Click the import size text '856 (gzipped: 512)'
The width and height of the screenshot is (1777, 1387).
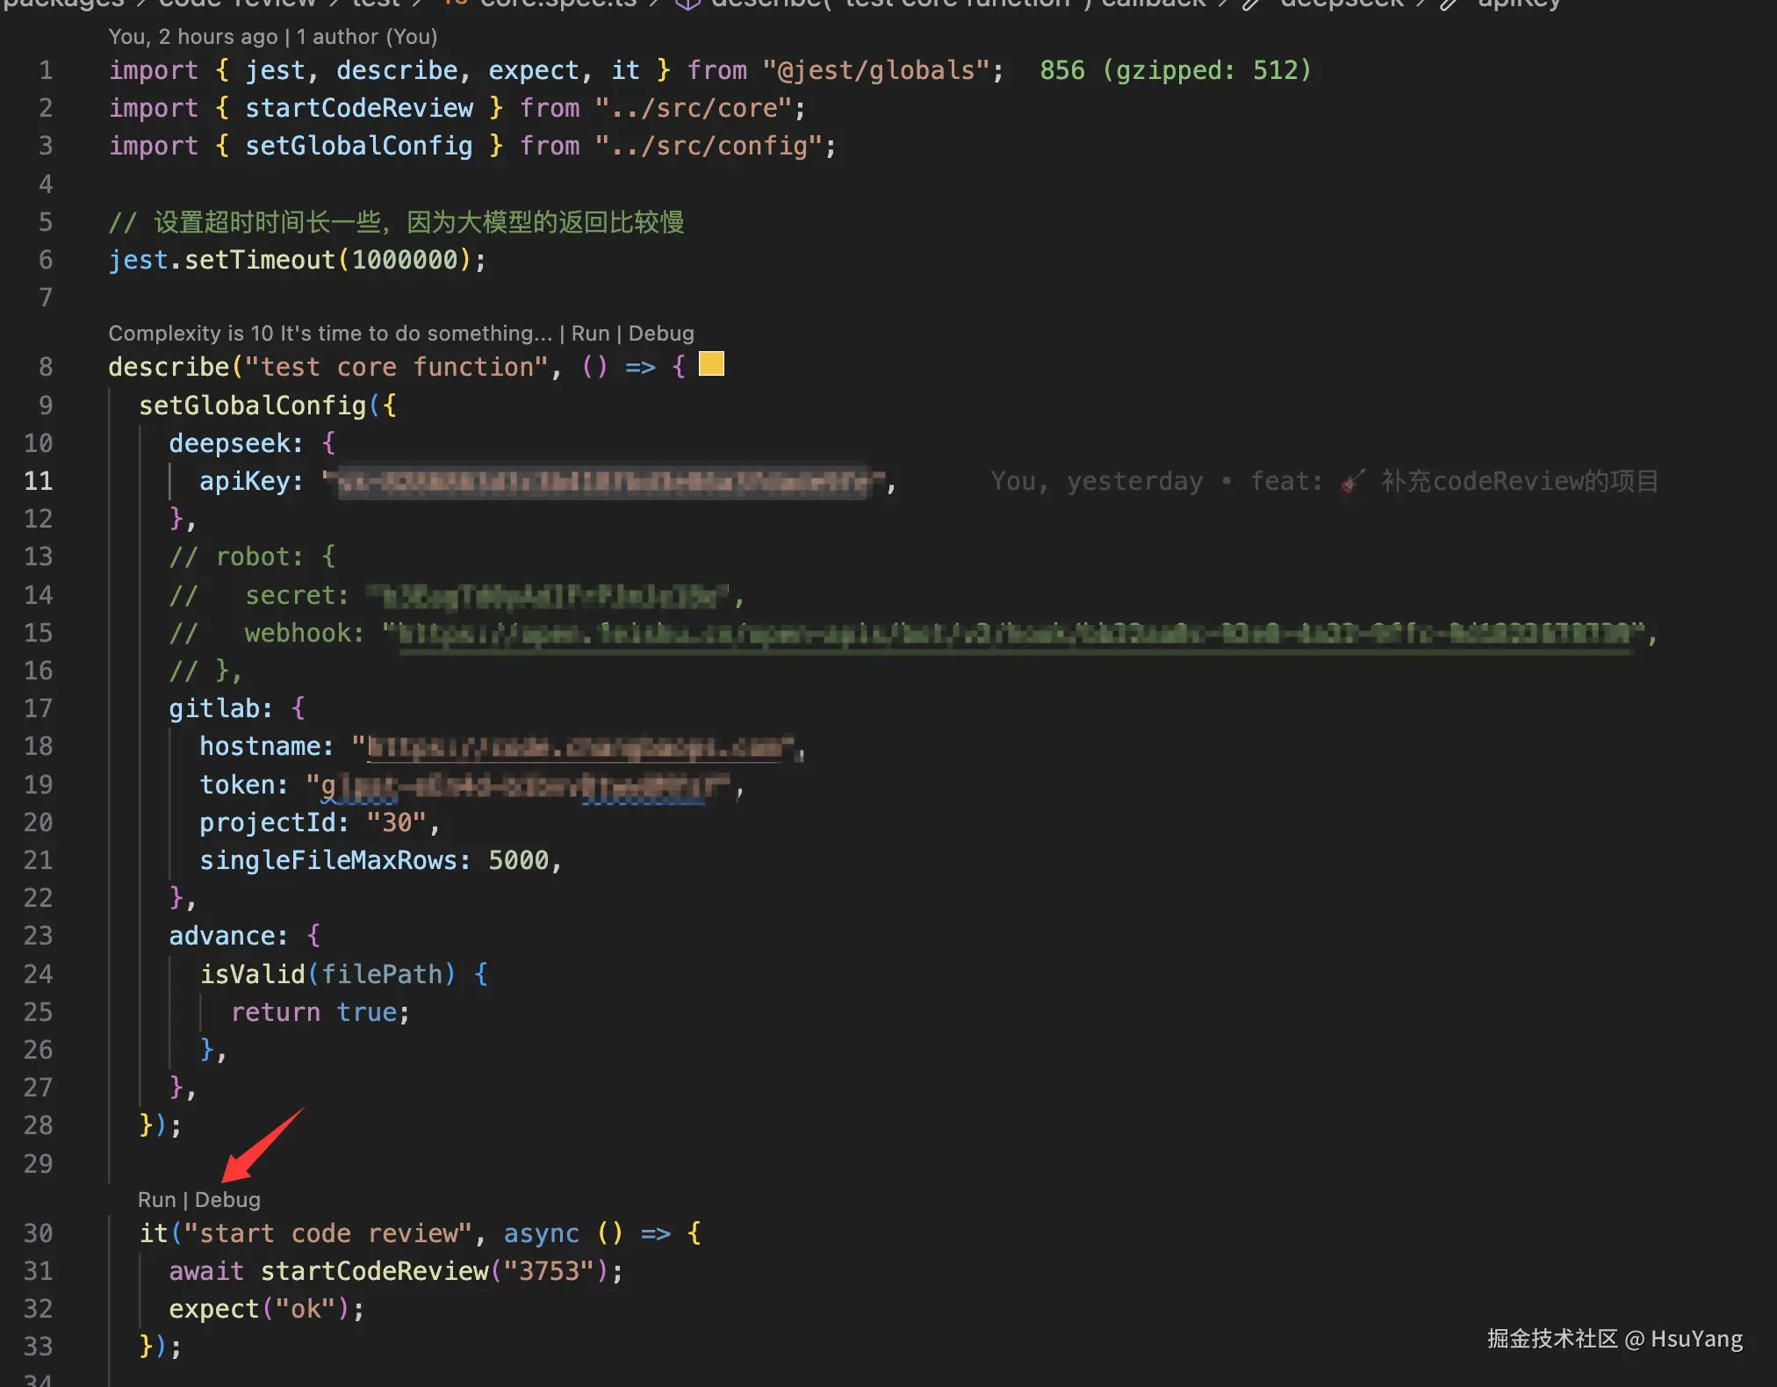point(1175,70)
